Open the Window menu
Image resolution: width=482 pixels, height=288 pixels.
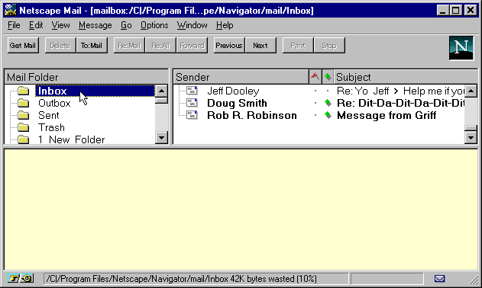tap(192, 25)
